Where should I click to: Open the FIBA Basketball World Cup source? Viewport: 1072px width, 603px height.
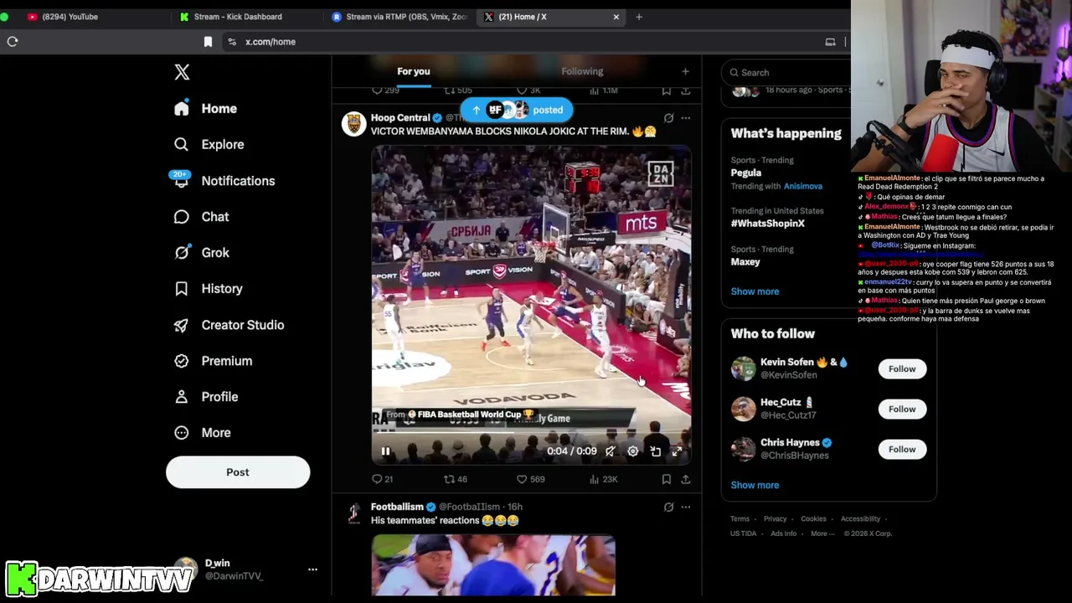click(459, 415)
